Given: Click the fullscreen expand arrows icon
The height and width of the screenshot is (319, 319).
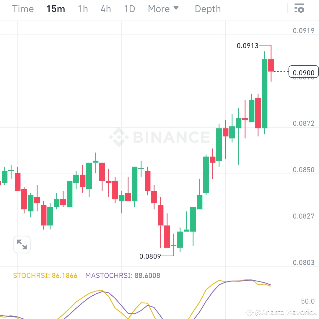Looking at the screenshot, I should click(22, 244).
